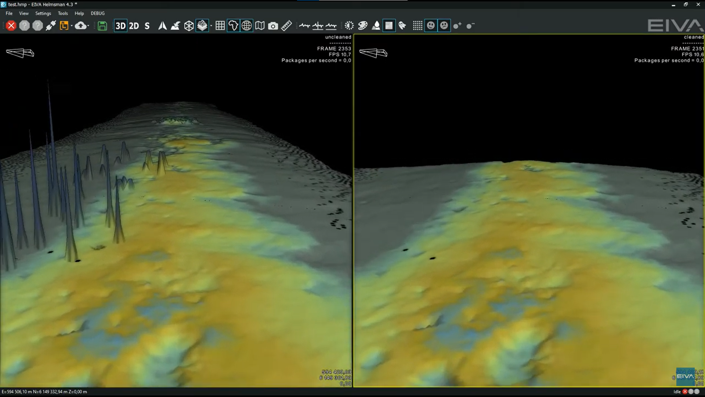705x397 pixels.
Task: Expand the cloud upload dropdown arrow
Action: click(88, 26)
